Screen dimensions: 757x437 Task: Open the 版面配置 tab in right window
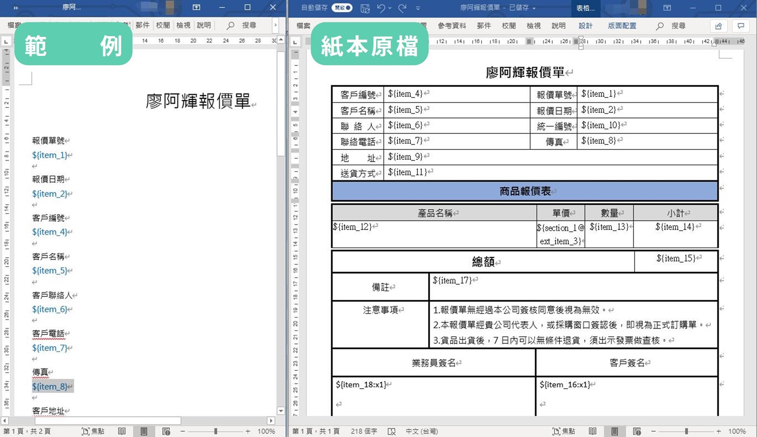click(622, 26)
